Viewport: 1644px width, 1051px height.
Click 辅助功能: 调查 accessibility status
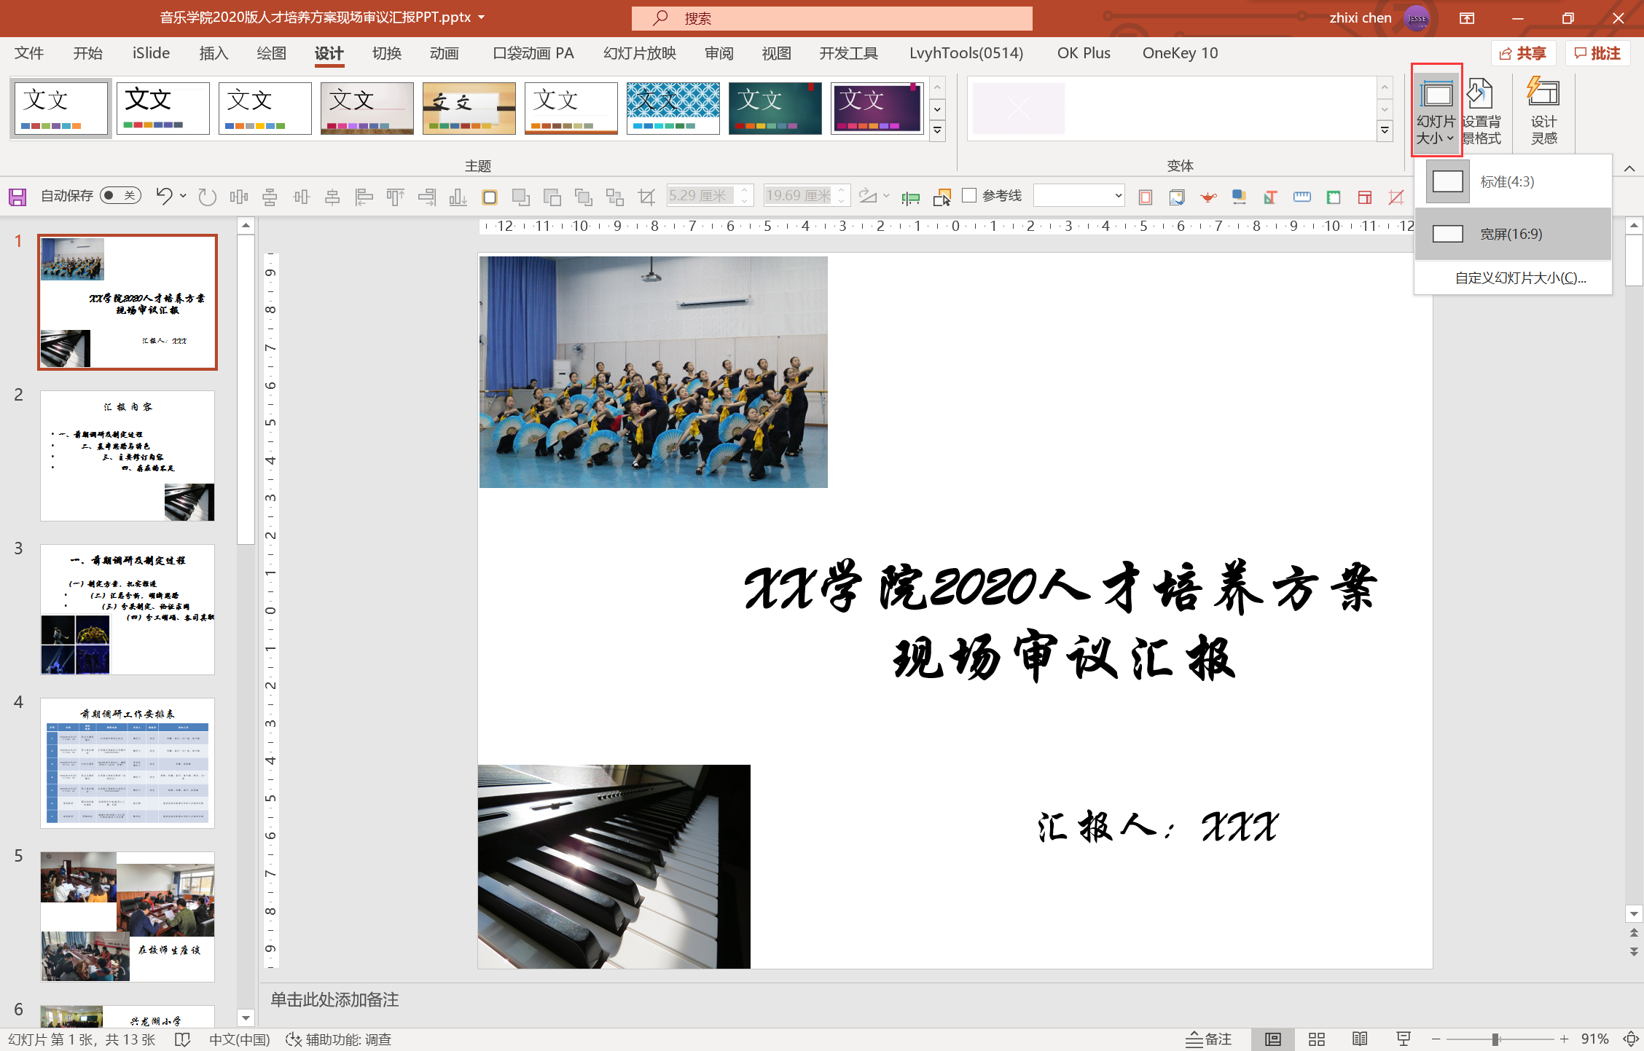(339, 1039)
